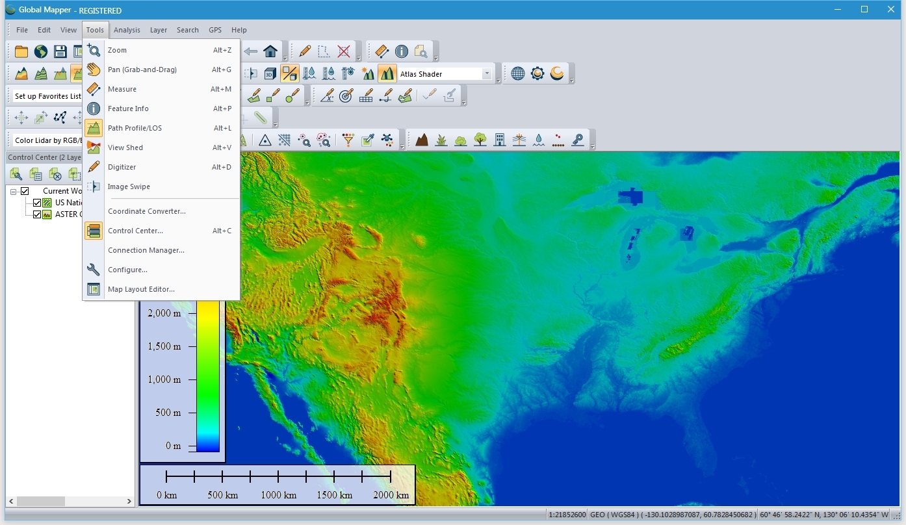Click the lidar filter funnel icon
This screenshot has height=525, width=906.
pyautogui.click(x=348, y=140)
